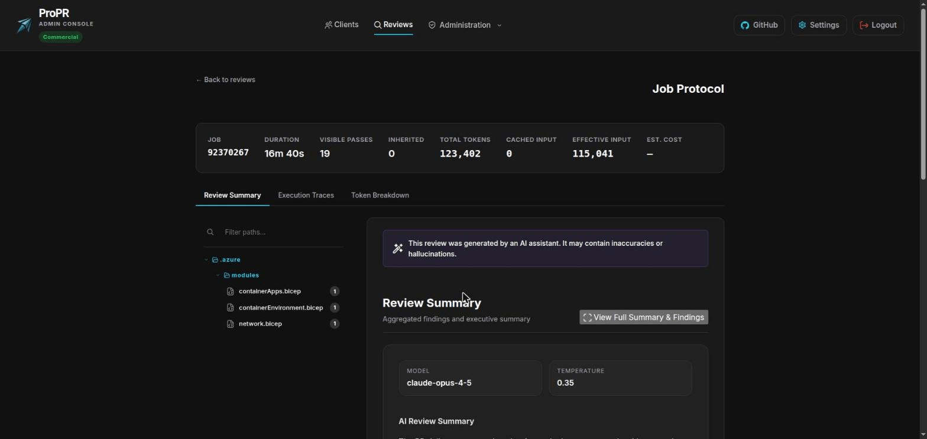
Task: Click the total tokens value 123,402
Action: (460, 154)
